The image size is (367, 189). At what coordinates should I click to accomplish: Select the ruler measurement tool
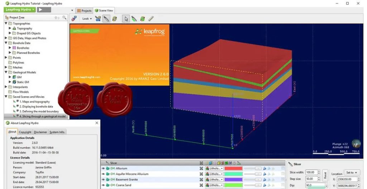click(x=151, y=19)
